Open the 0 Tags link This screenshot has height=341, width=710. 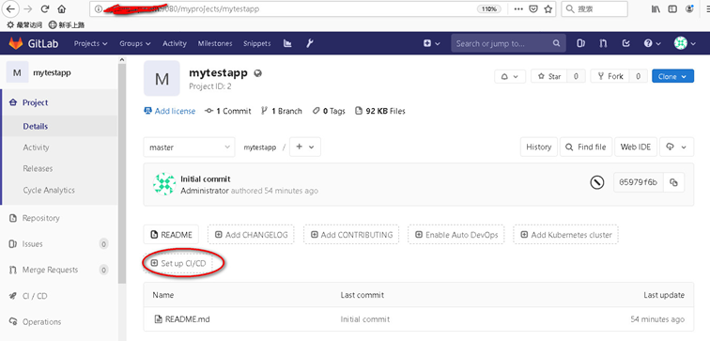(329, 111)
